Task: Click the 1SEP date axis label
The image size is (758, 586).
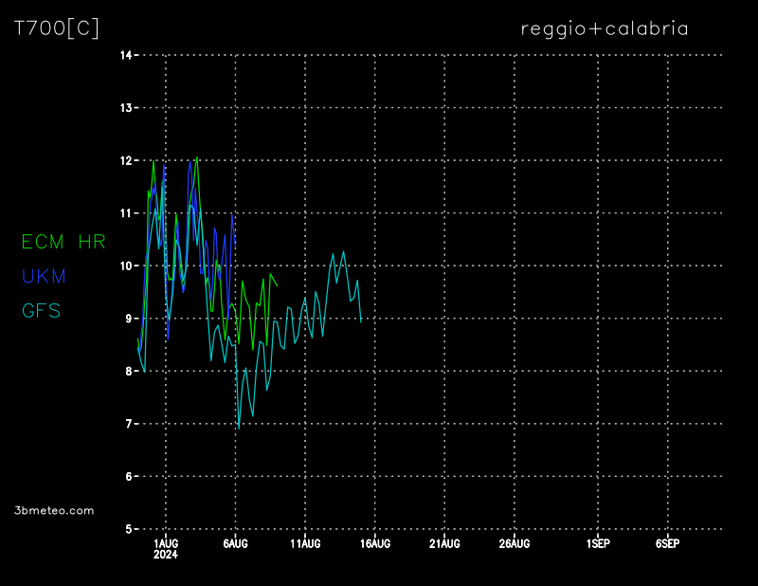Action: 597,543
